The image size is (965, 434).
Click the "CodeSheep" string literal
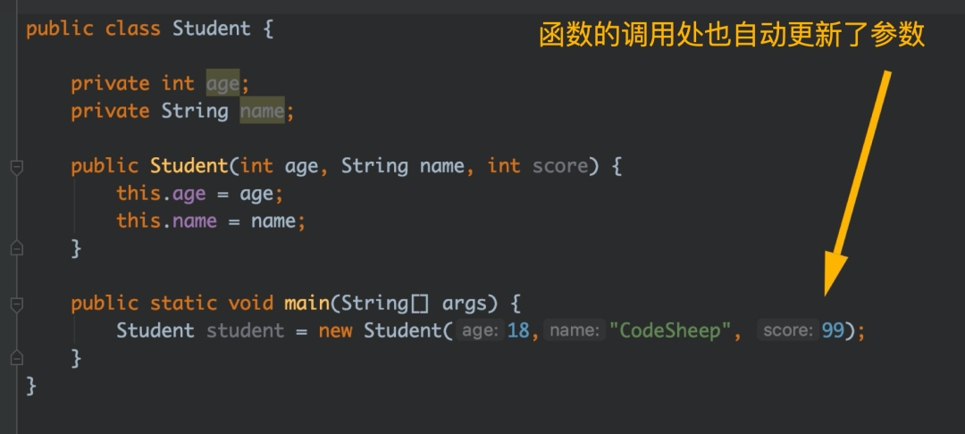[670, 330]
